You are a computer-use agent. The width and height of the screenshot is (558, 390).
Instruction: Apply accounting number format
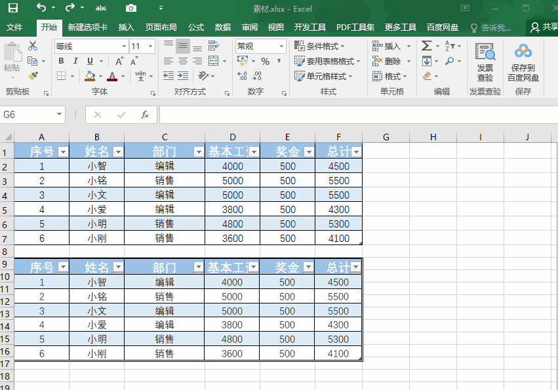click(243, 61)
